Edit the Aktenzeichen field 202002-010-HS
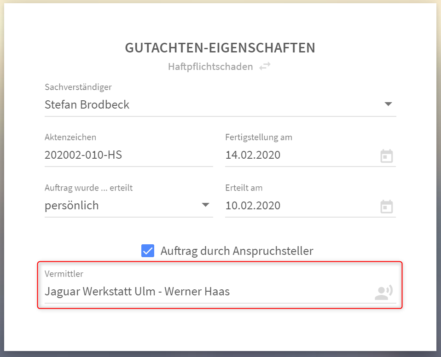The width and height of the screenshot is (441, 357). tap(129, 155)
